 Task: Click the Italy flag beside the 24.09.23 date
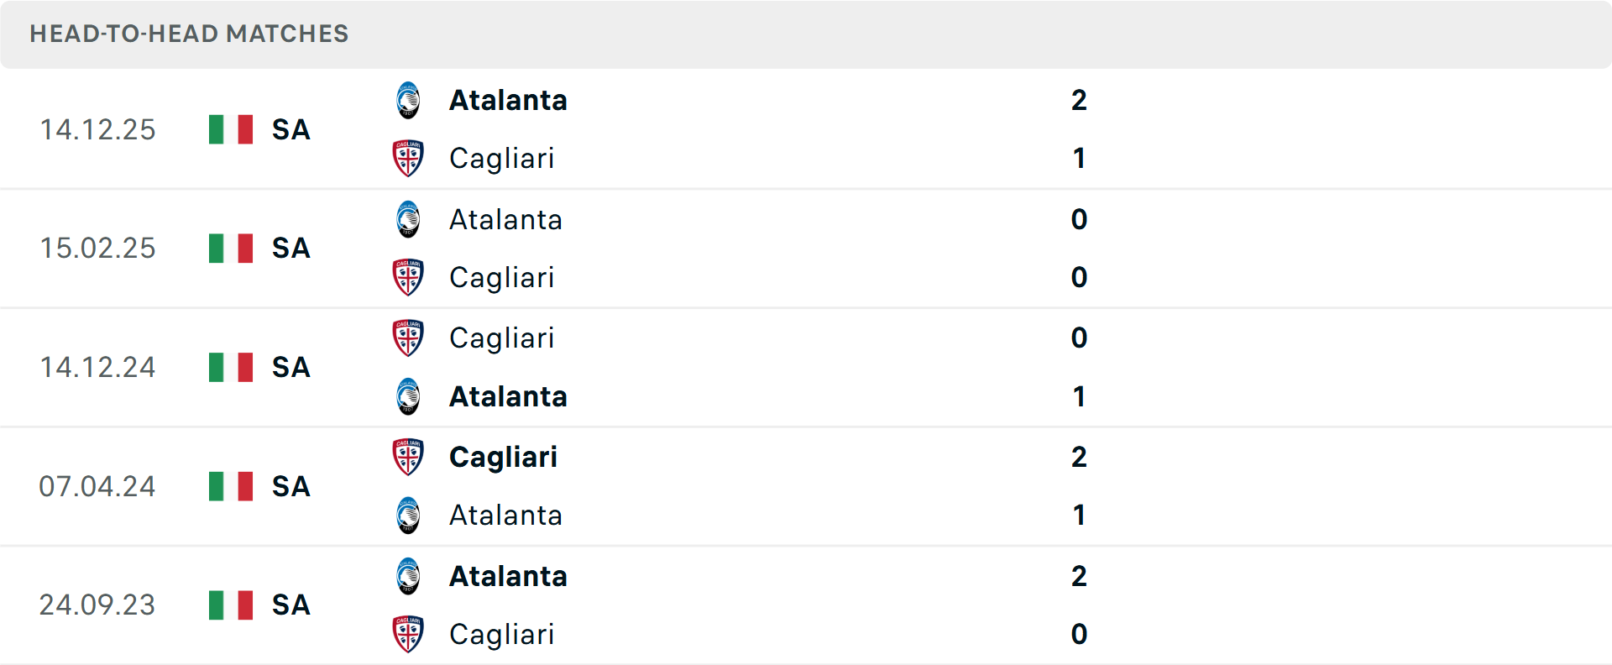[230, 605]
